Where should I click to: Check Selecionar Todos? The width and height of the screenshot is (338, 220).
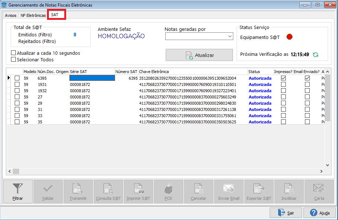pyautogui.click(x=13, y=59)
